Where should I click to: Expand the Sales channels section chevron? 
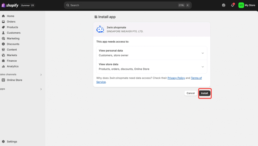pyautogui.click(x=41, y=75)
